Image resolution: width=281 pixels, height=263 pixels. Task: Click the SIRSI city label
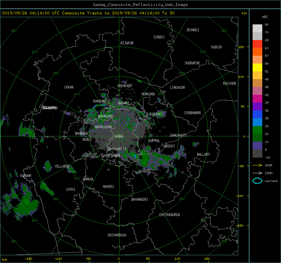point(71,190)
